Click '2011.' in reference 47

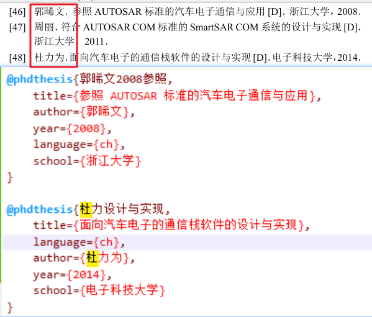(x=96, y=42)
